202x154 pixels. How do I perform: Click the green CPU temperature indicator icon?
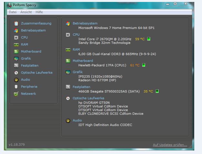(149, 39)
